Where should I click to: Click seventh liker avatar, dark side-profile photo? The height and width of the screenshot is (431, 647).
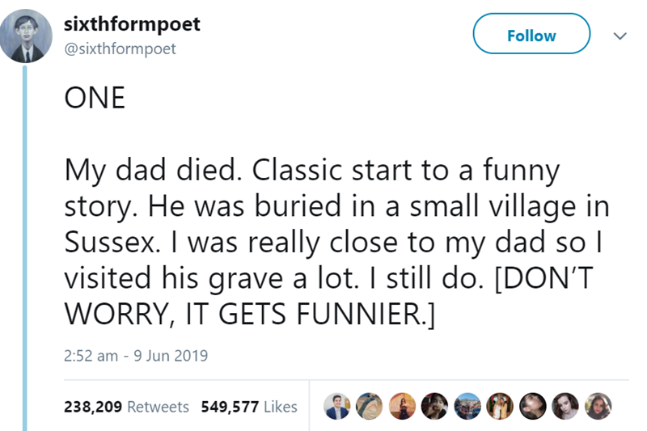pyautogui.click(x=531, y=406)
